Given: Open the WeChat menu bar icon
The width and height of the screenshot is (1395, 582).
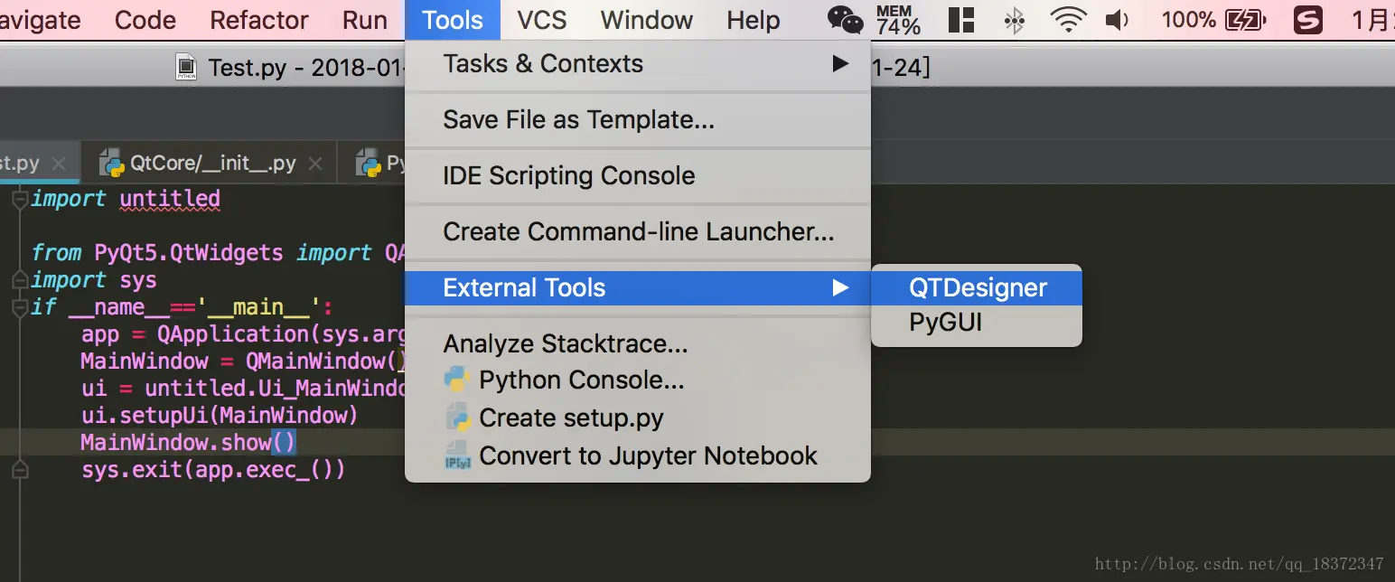Looking at the screenshot, I should click(846, 19).
